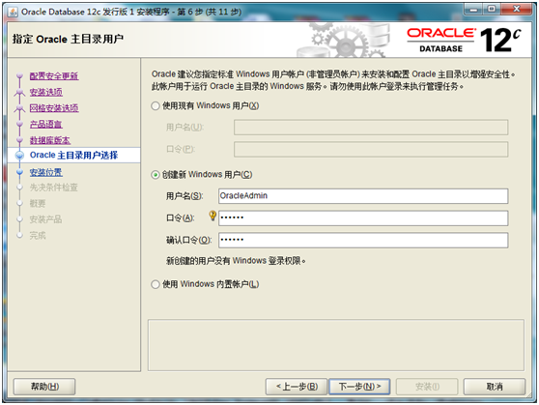
Task: Click the empty message area at bottom
Action: point(336,345)
